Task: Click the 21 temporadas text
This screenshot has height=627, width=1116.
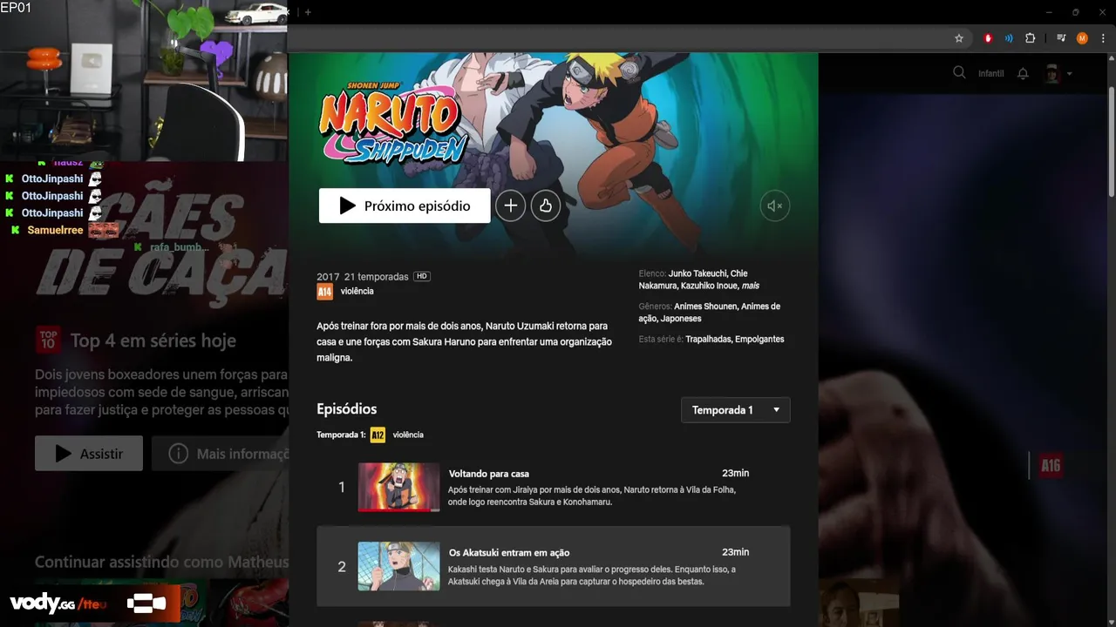Action: pos(377,277)
